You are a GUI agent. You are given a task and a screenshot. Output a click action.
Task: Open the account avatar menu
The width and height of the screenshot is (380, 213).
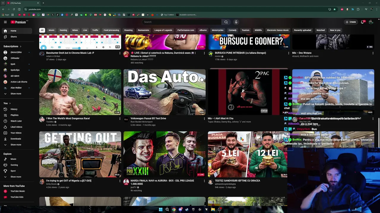pos(371,22)
